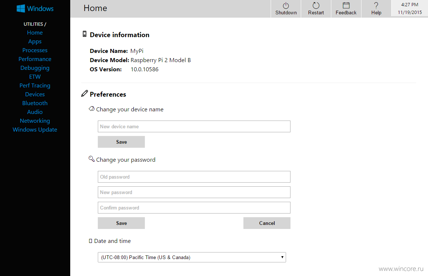Cancel the password change

click(x=267, y=223)
